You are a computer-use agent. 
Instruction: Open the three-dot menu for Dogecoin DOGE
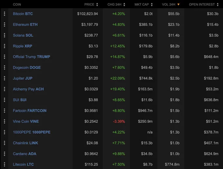click(x=5, y=68)
